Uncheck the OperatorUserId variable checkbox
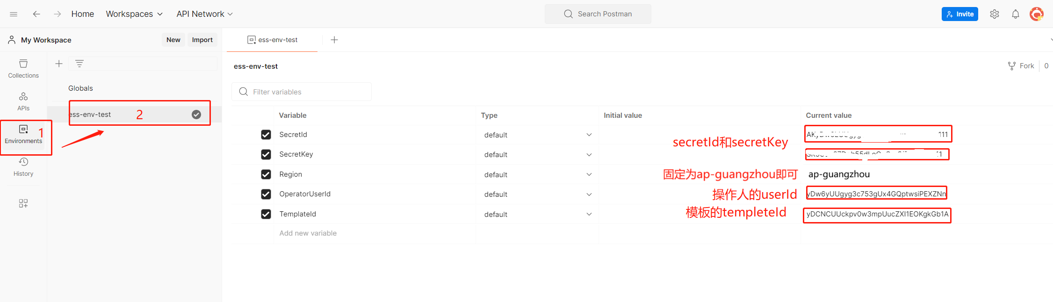 click(x=266, y=194)
